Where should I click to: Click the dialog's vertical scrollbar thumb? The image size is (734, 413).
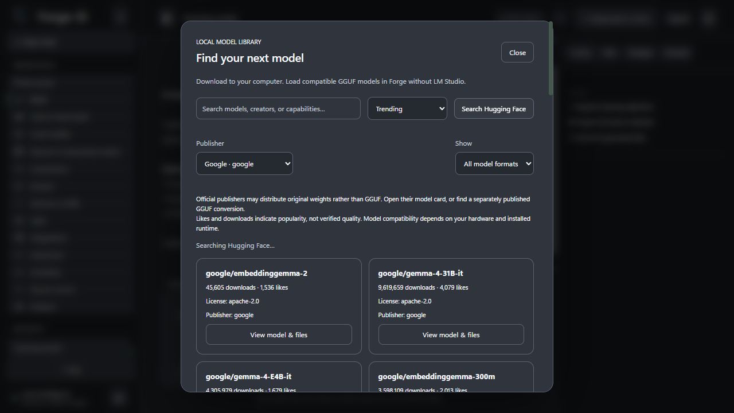pyautogui.click(x=550, y=58)
